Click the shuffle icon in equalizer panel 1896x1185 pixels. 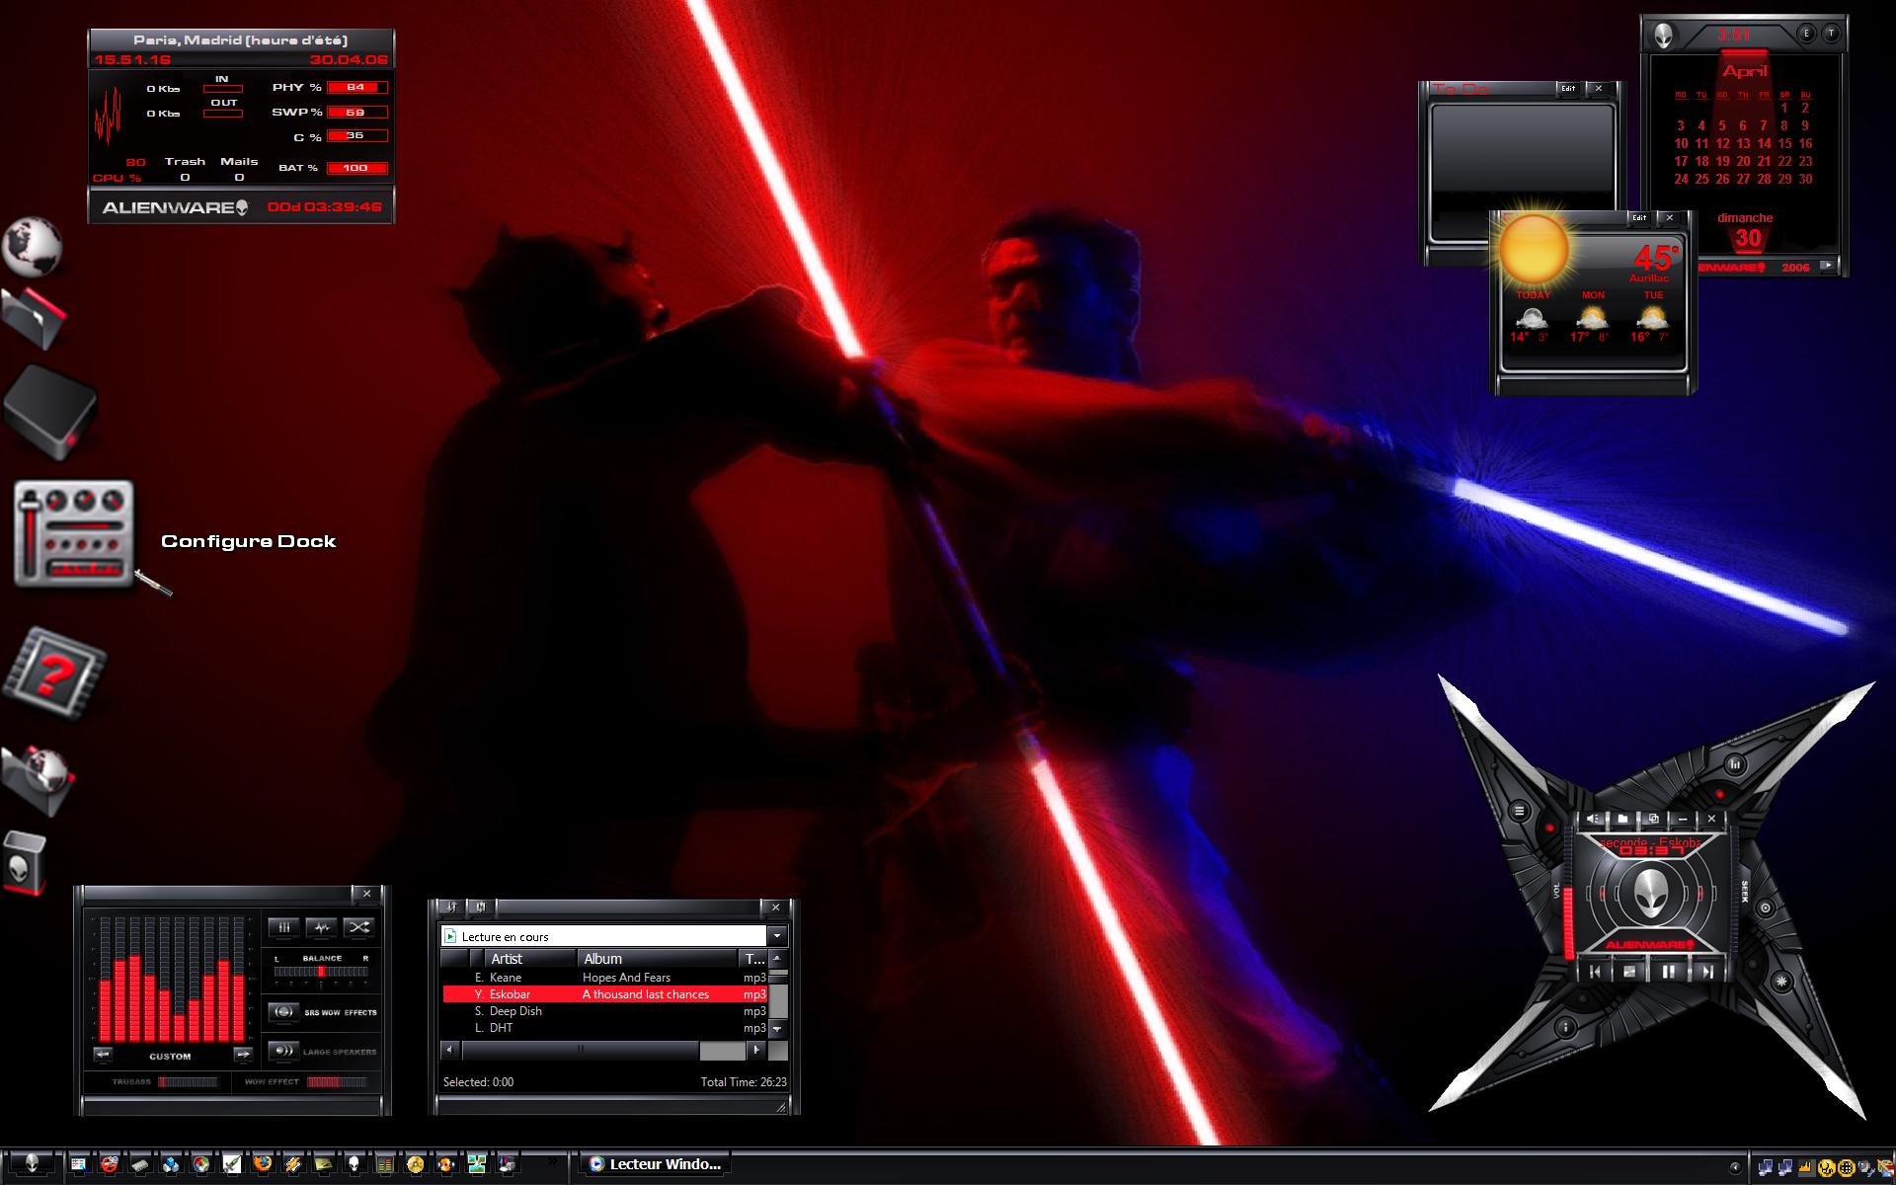(358, 927)
